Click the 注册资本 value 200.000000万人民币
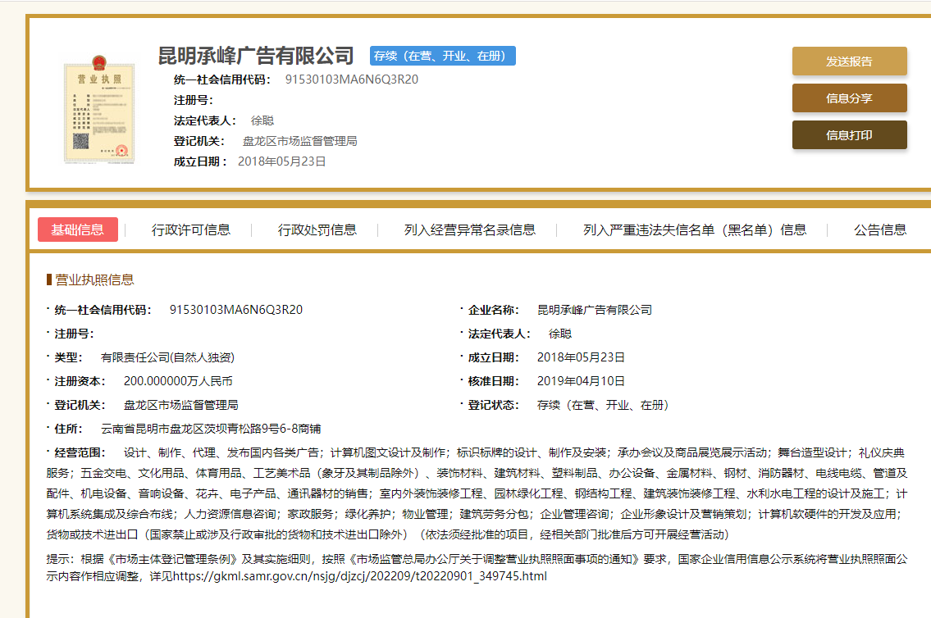The width and height of the screenshot is (931, 618). tap(177, 381)
